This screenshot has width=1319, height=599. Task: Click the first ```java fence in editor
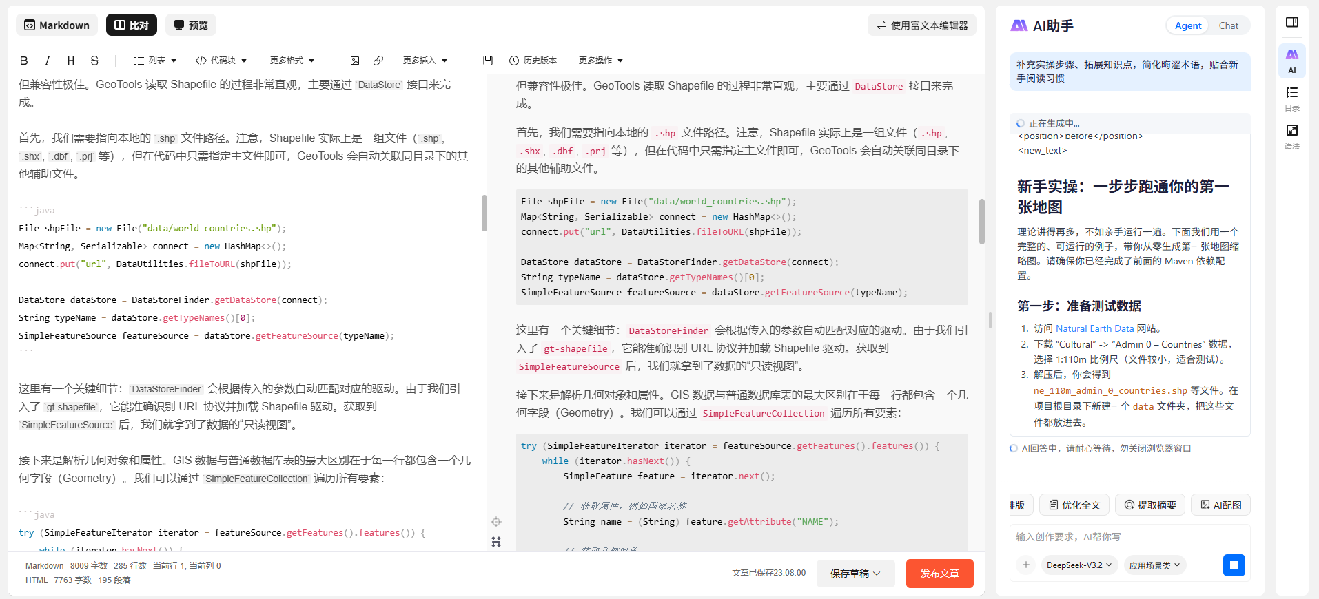tap(37, 211)
